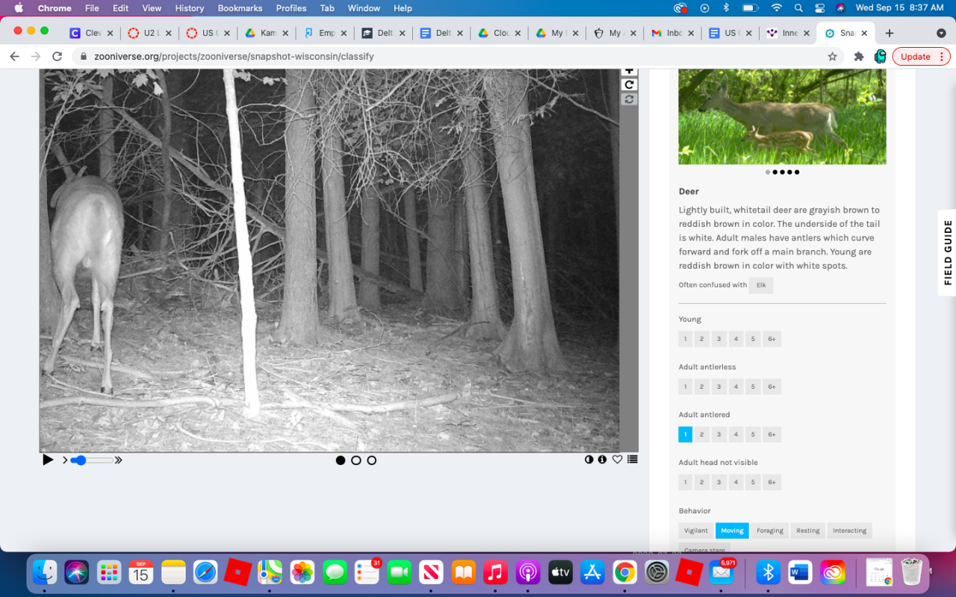The width and height of the screenshot is (956, 597).
Task: Toggle the Foraging behavior option
Action: tap(769, 531)
